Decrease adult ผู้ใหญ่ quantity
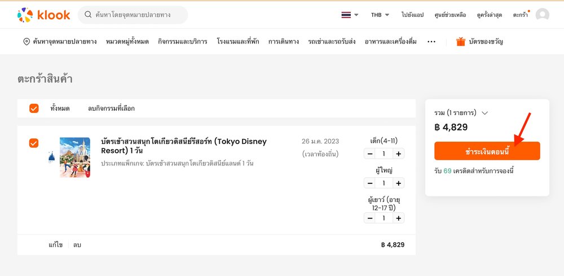564x276 pixels. tap(369, 183)
